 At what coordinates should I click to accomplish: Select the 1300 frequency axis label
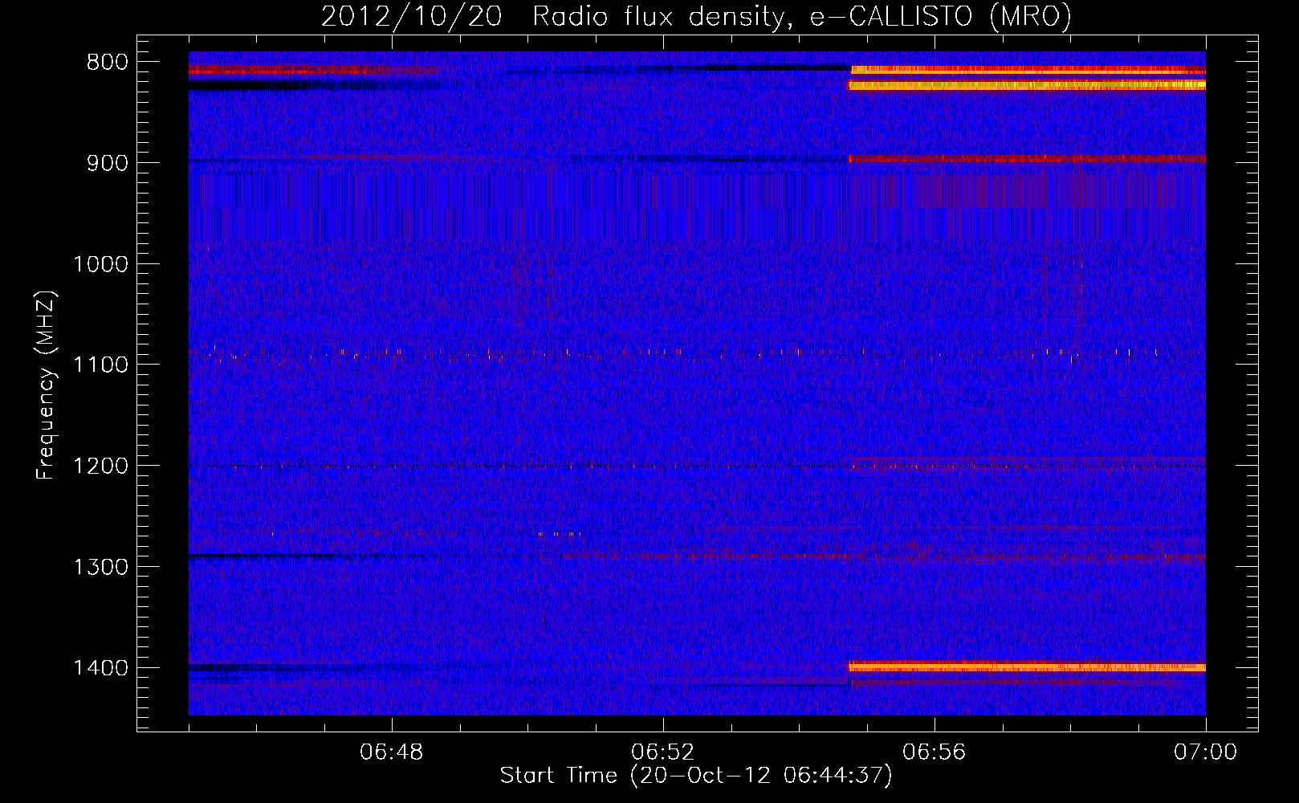click(100, 567)
